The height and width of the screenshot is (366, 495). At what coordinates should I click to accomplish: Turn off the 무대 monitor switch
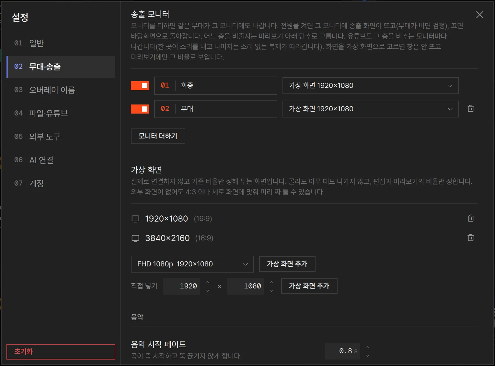[140, 109]
